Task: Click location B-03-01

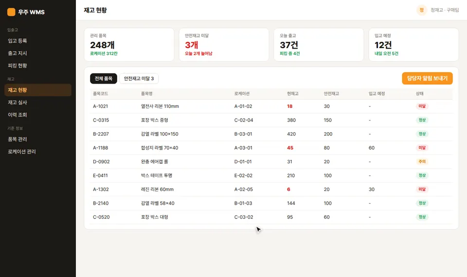Action: pyautogui.click(x=243, y=134)
